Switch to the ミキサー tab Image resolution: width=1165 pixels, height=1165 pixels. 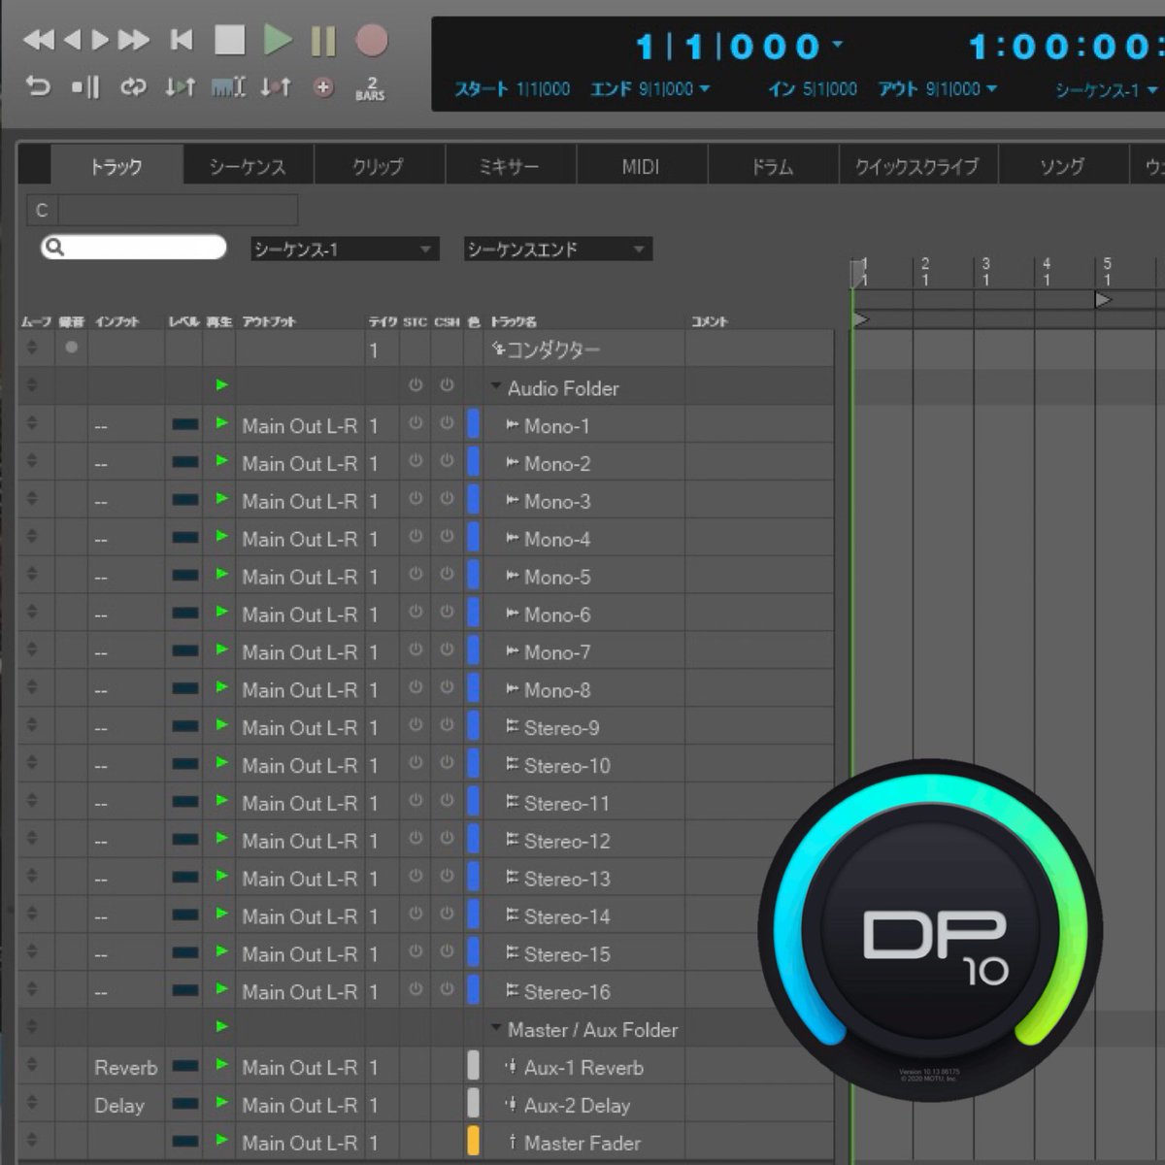coord(509,166)
